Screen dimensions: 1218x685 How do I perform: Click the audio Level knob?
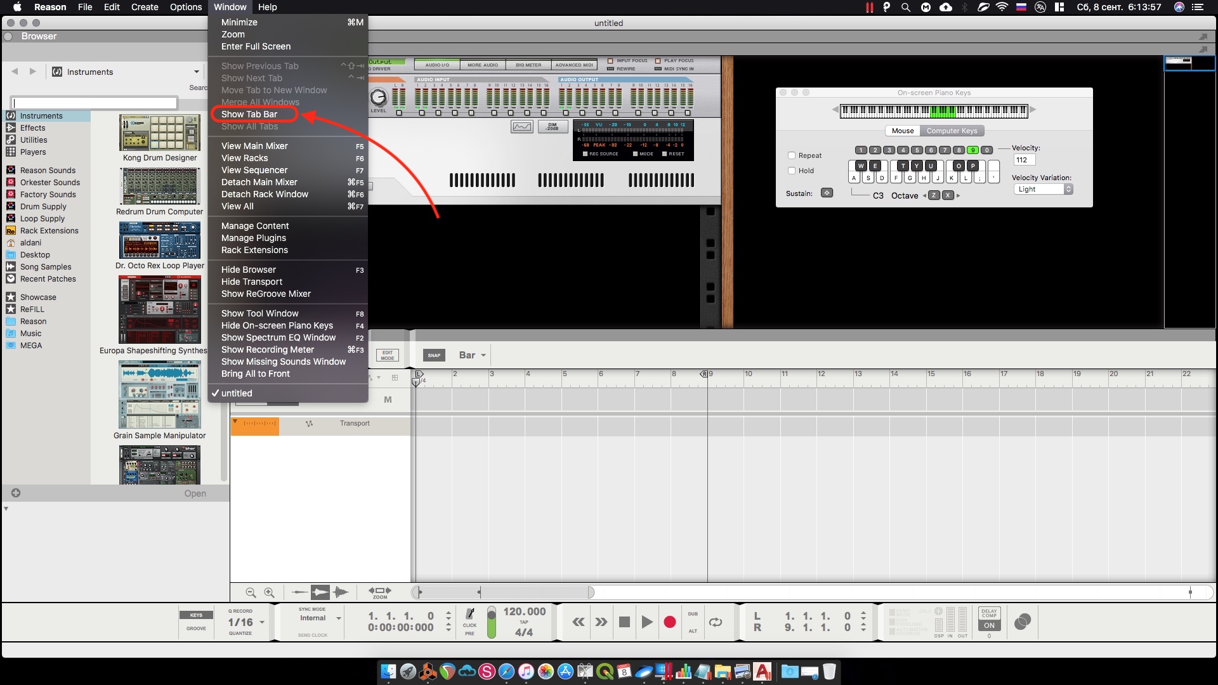378,97
